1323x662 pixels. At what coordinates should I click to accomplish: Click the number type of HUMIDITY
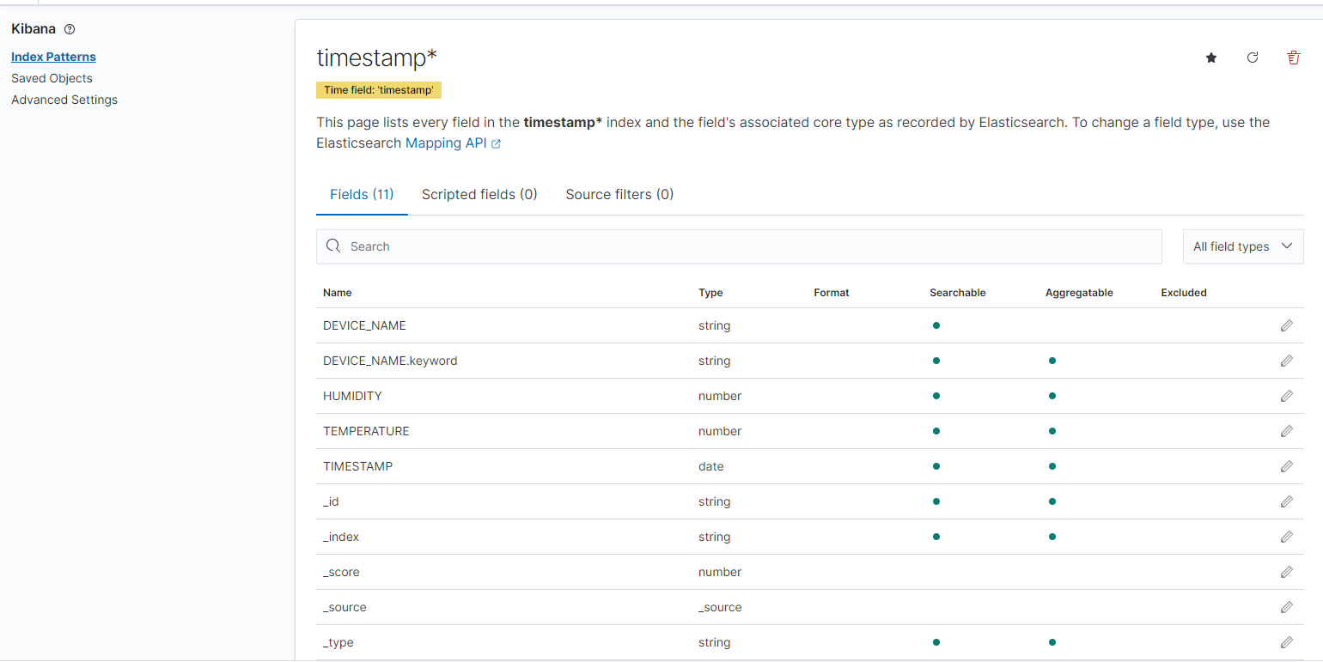pos(720,396)
